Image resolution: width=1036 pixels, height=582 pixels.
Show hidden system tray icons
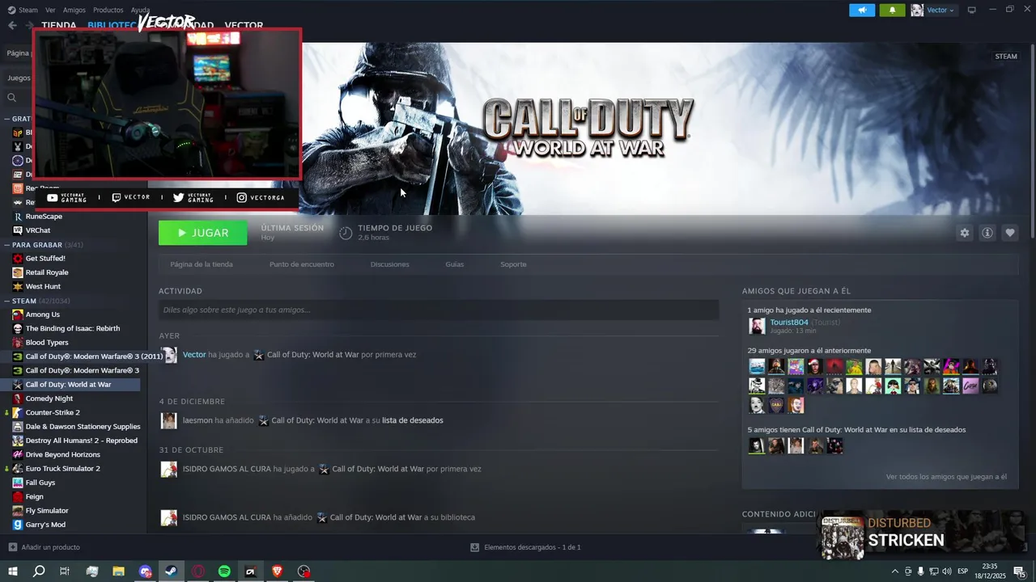click(x=894, y=571)
